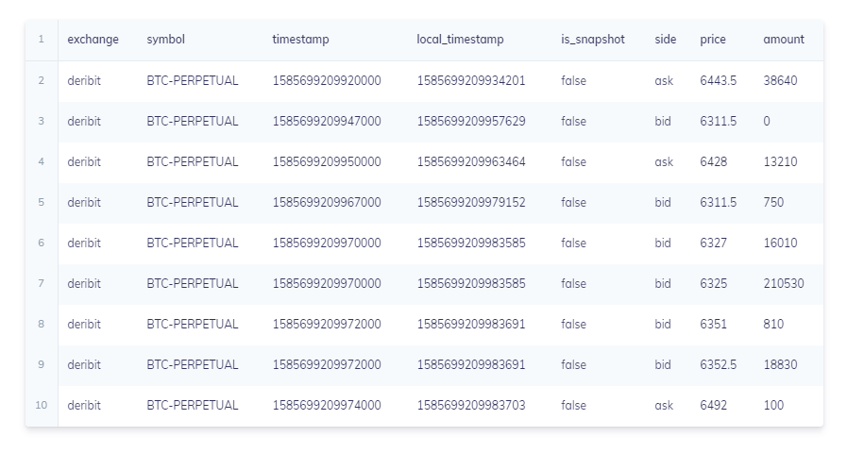
Task: Click timestamp 1585699209947000
Action: point(327,121)
